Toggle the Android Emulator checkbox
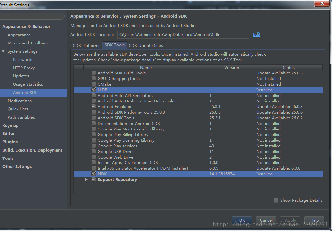 pos(93,107)
